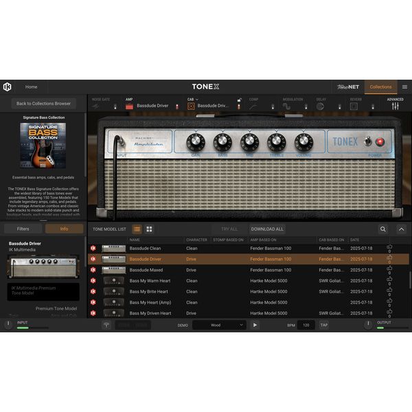Click the IK Multimedia logo icon

coord(8,87)
